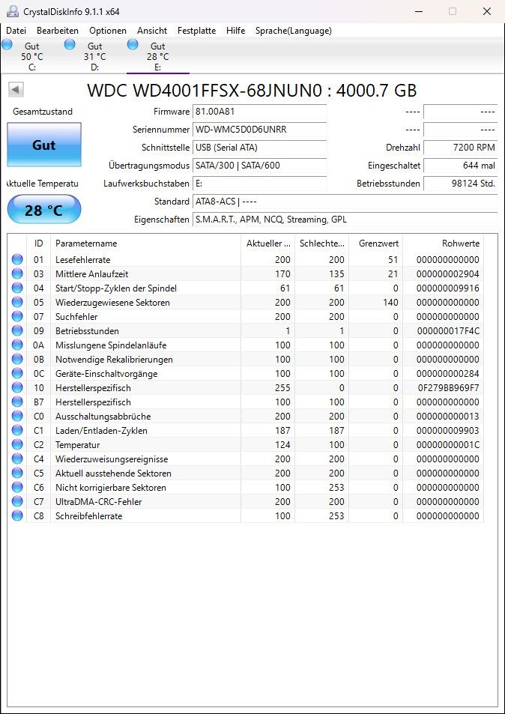
Task: Click status orb for Suchfehler row
Action: (x=16, y=316)
